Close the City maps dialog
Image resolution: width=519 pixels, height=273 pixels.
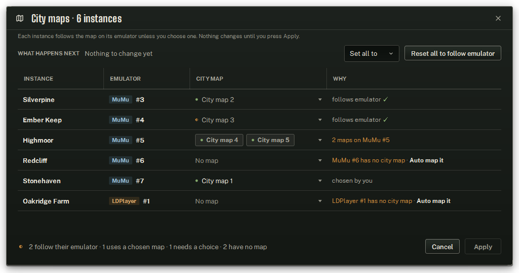pyautogui.click(x=498, y=18)
